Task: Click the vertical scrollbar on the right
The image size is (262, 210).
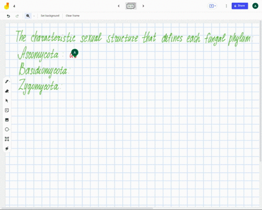Action: [261, 91]
